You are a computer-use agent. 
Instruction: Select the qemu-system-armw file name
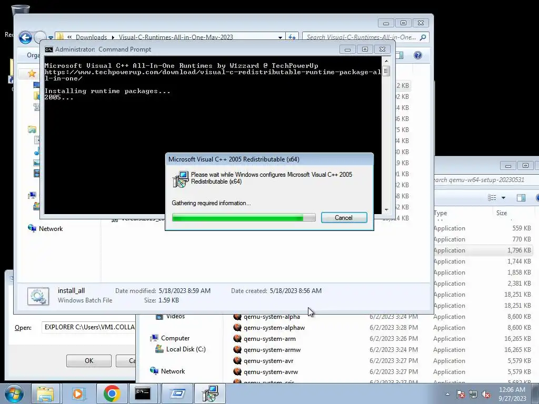click(272, 350)
